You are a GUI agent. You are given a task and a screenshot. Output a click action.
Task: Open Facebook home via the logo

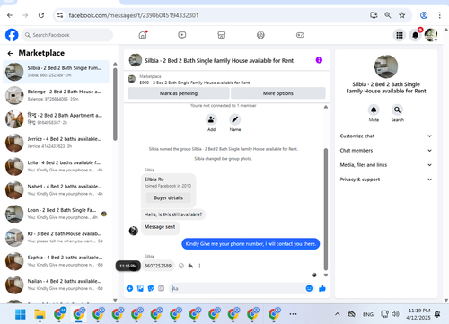point(12,35)
